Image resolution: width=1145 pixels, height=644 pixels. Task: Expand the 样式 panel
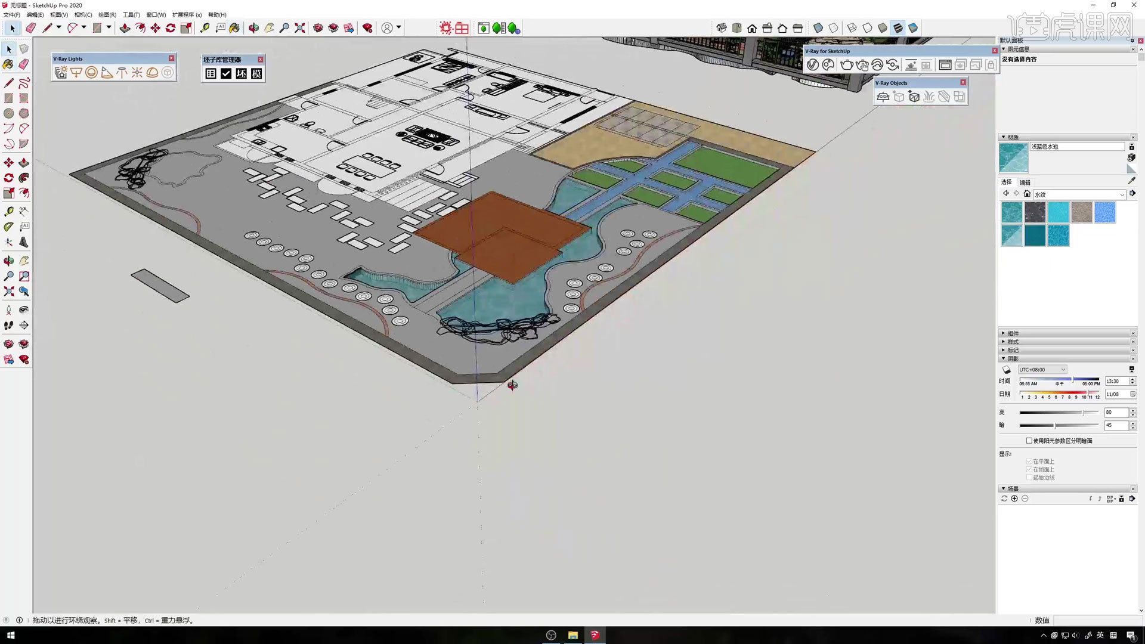click(1003, 342)
